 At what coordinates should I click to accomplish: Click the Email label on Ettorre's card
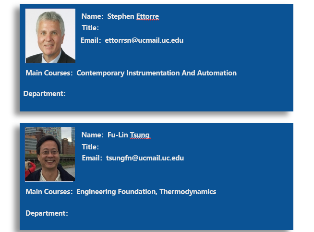tap(91, 40)
